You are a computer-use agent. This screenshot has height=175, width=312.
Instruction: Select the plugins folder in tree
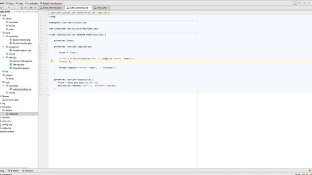9,75
